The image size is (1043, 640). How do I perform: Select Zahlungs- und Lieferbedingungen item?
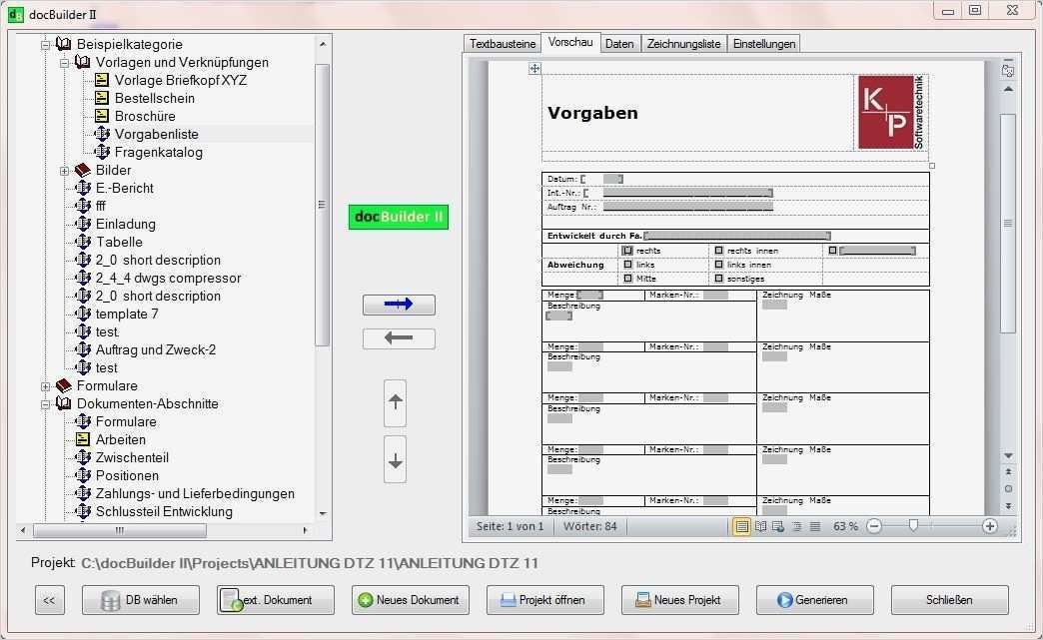point(195,493)
